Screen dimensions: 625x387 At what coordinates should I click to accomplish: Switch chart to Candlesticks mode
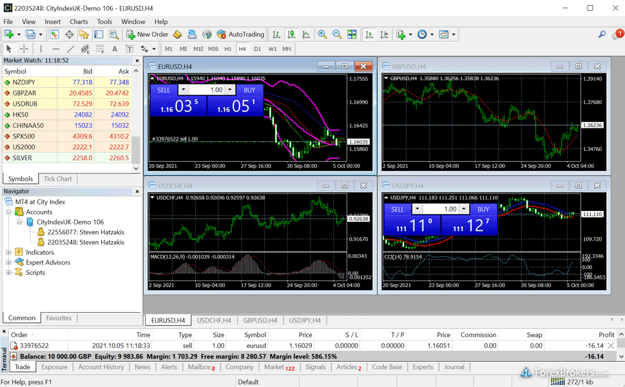291,34
